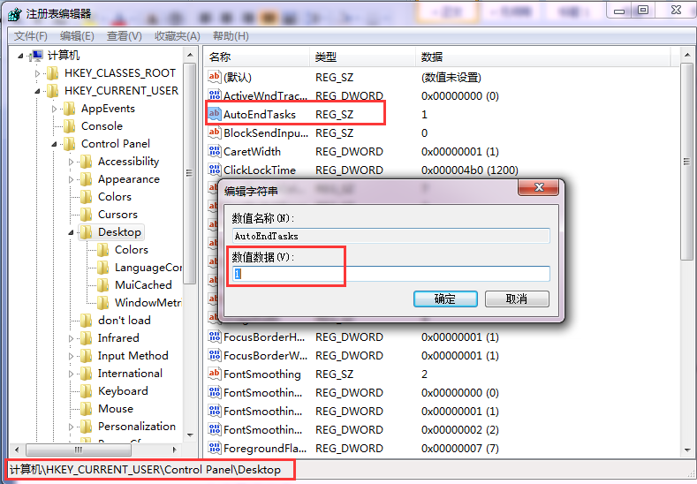Click tree pane scroll down arrow
The image size is (697, 484).
[x=190, y=435]
